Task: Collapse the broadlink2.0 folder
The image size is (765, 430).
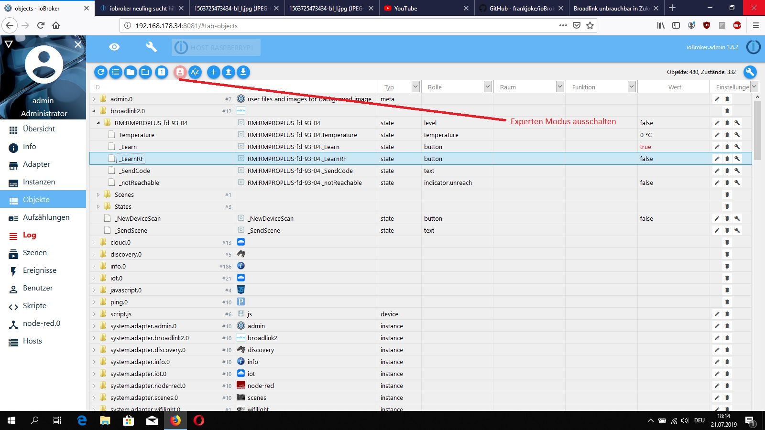Action: tap(94, 111)
